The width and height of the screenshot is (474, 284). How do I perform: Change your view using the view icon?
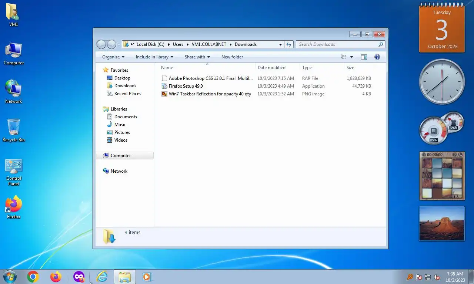(344, 57)
